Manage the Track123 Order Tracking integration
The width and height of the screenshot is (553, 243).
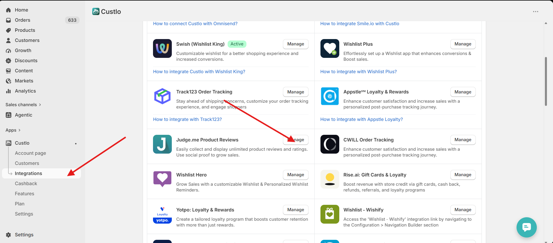pyautogui.click(x=296, y=92)
